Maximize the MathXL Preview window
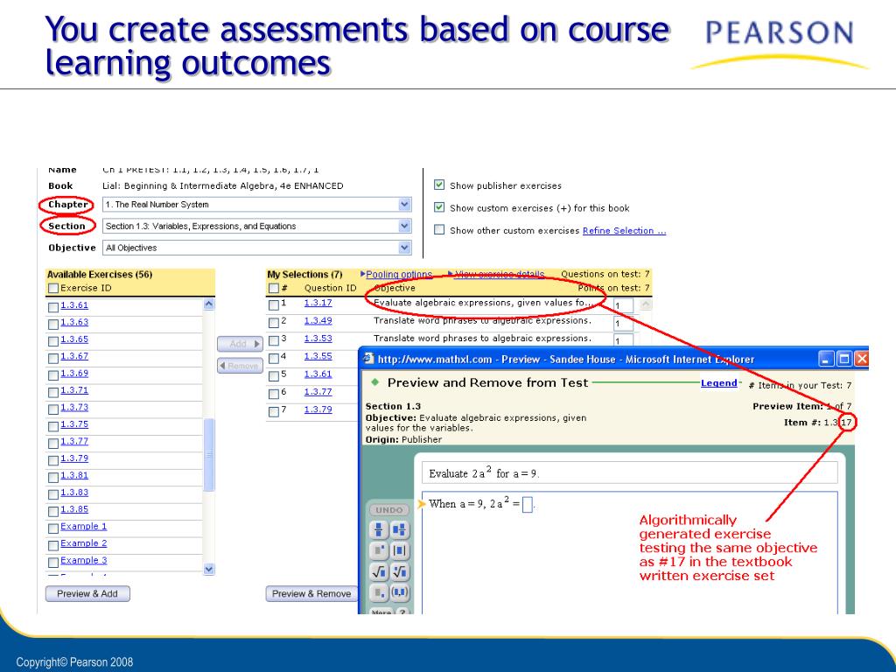 coord(844,359)
